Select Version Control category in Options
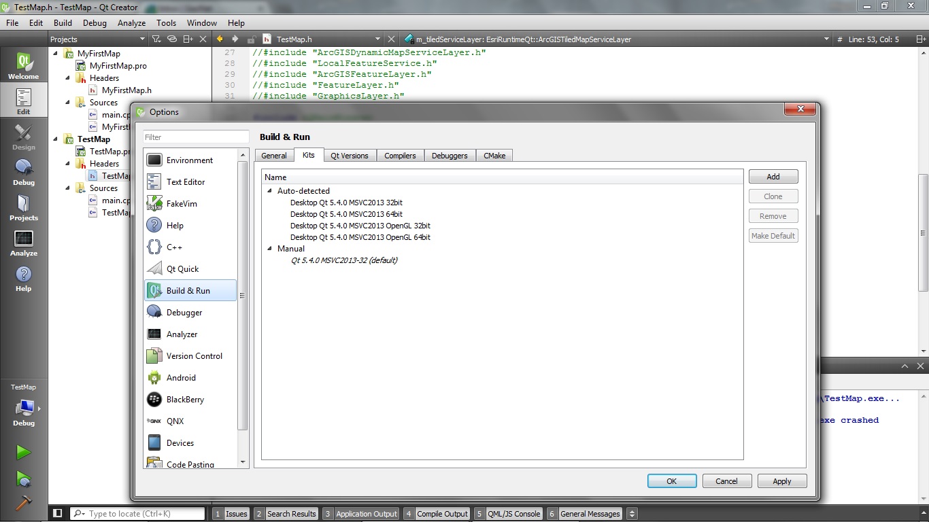This screenshot has height=522, width=929. 190,356
